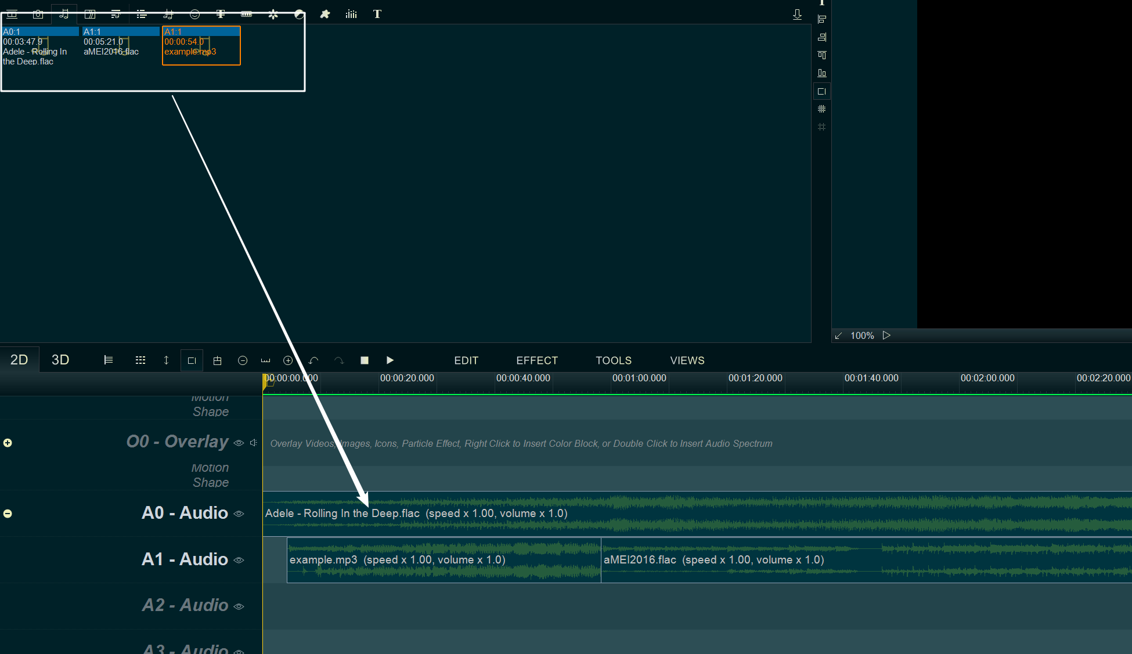The width and height of the screenshot is (1132, 654).
Task: Expand A2 - Audio track layer
Action: [8, 606]
